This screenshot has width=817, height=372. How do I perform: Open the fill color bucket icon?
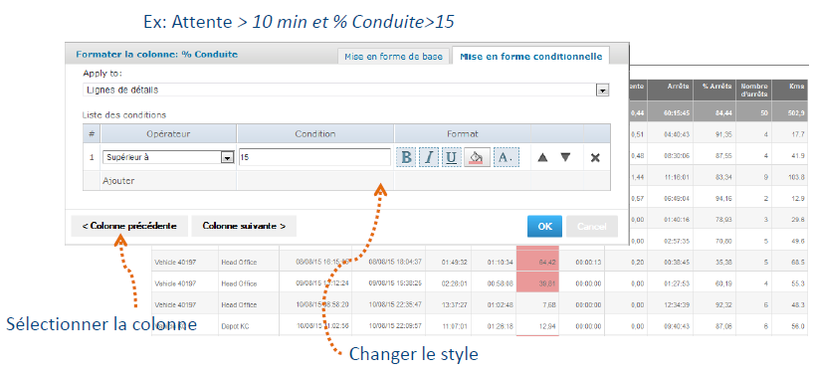pos(477,157)
